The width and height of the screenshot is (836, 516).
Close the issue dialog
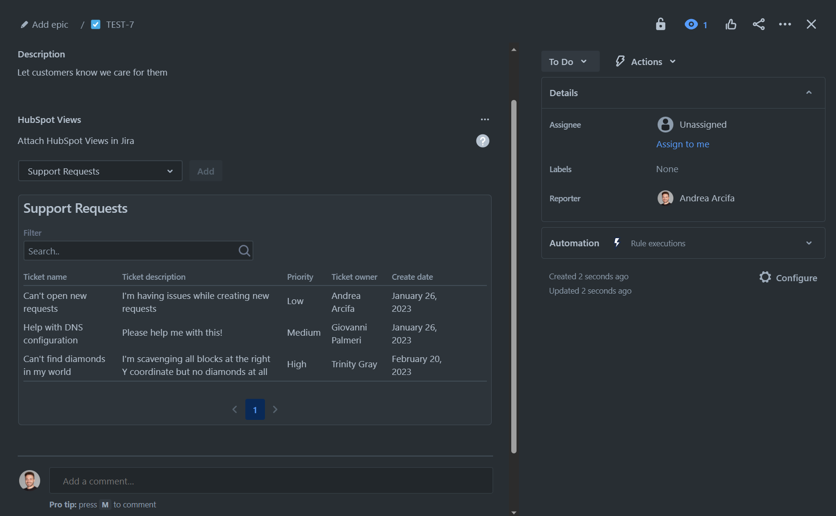pos(811,24)
